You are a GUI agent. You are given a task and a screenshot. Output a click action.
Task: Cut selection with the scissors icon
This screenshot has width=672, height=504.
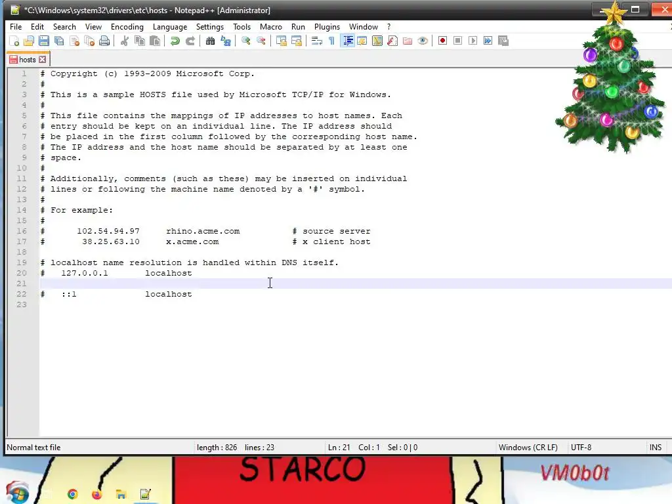(125, 41)
